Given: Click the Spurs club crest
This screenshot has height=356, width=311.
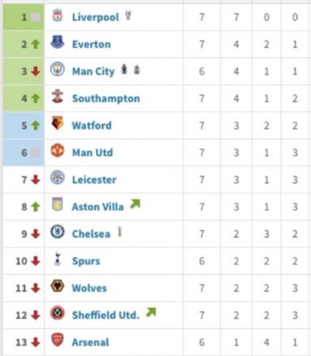Looking at the screenshot, I should pos(57,259).
